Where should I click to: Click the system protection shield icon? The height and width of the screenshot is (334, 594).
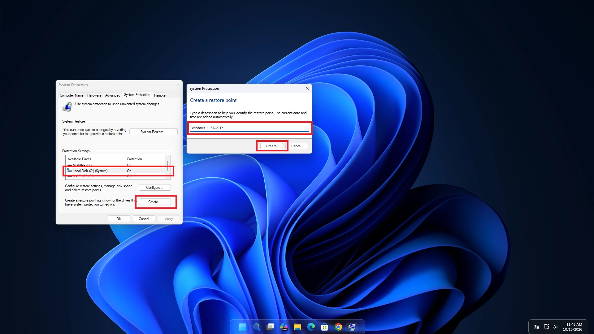pyautogui.click(x=67, y=107)
